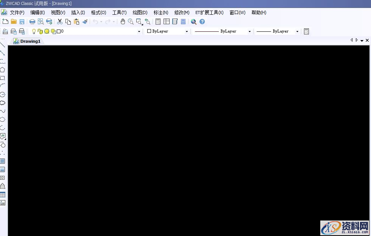Open the 绘图(D) menu

pyautogui.click(x=140, y=12)
